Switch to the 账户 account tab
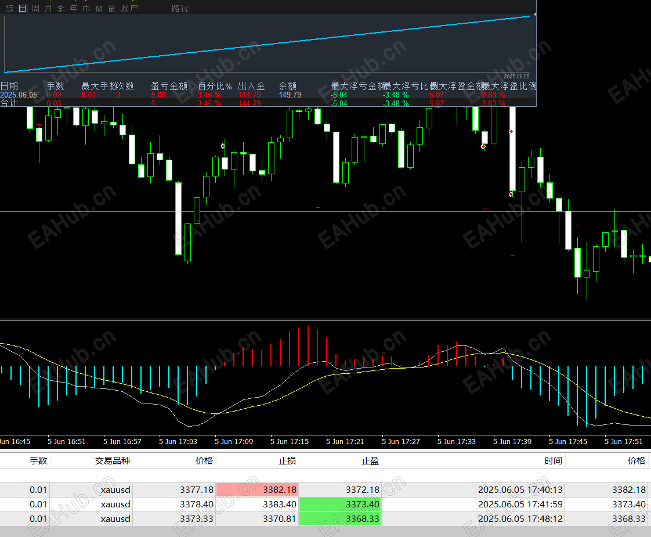The image size is (651, 537). (x=129, y=9)
